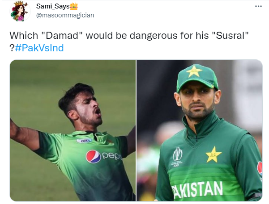
Task: Click the Cricket World Cup 2019 jersey logo
Action: (177, 156)
